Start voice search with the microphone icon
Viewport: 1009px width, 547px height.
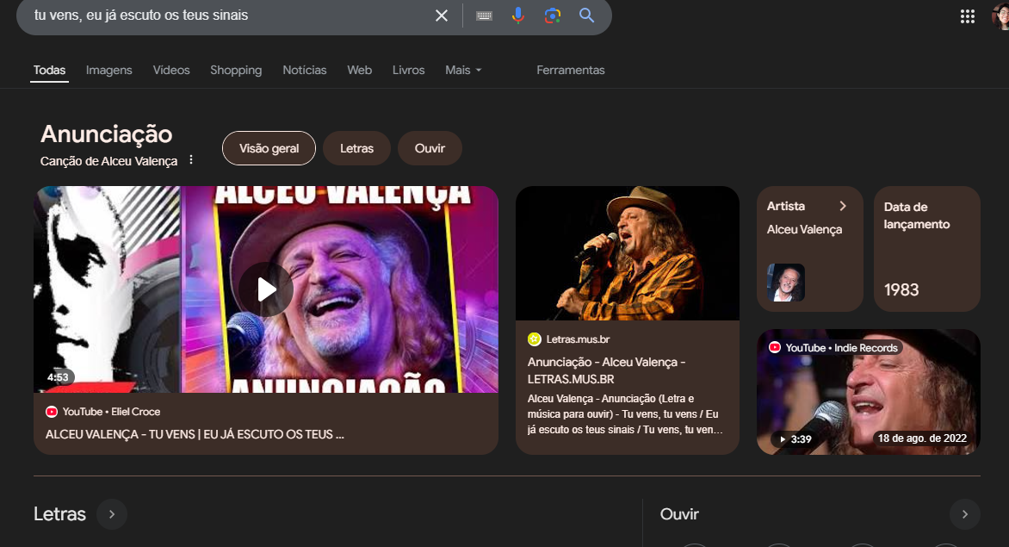(518, 16)
